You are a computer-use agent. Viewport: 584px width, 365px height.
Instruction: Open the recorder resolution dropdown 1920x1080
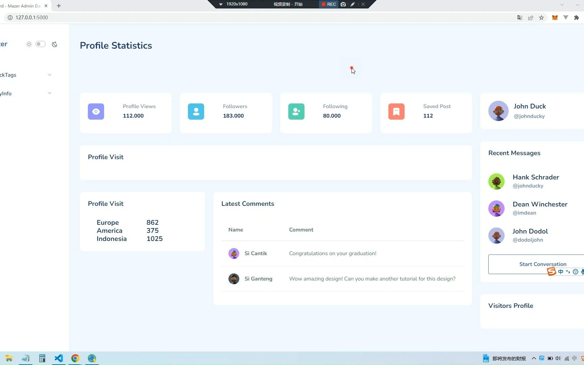click(x=234, y=4)
